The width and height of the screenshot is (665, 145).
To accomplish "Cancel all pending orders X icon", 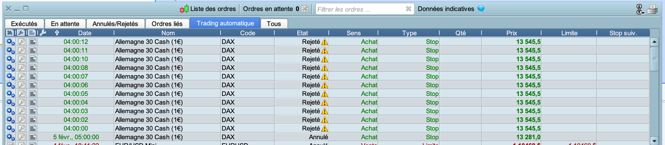I will click(304, 9).
